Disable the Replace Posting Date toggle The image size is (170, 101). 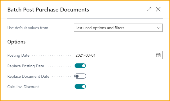pyautogui.click(x=80, y=66)
